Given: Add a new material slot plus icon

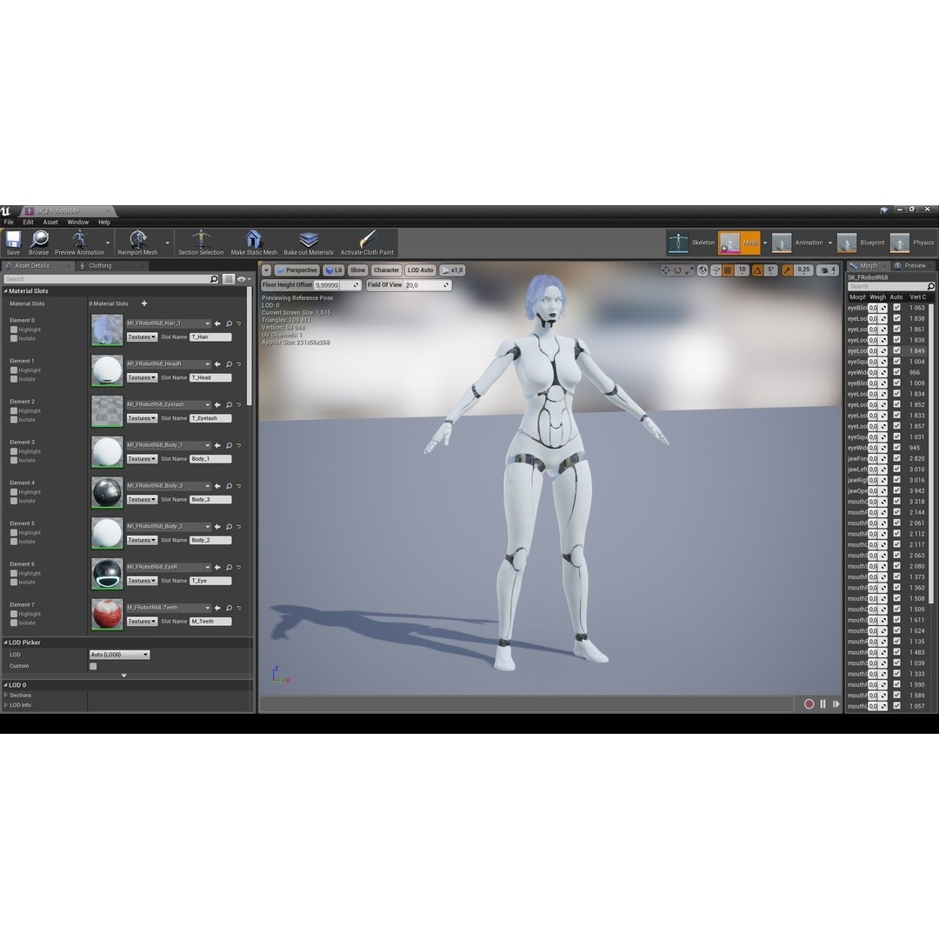Looking at the screenshot, I should coord(143,303).
